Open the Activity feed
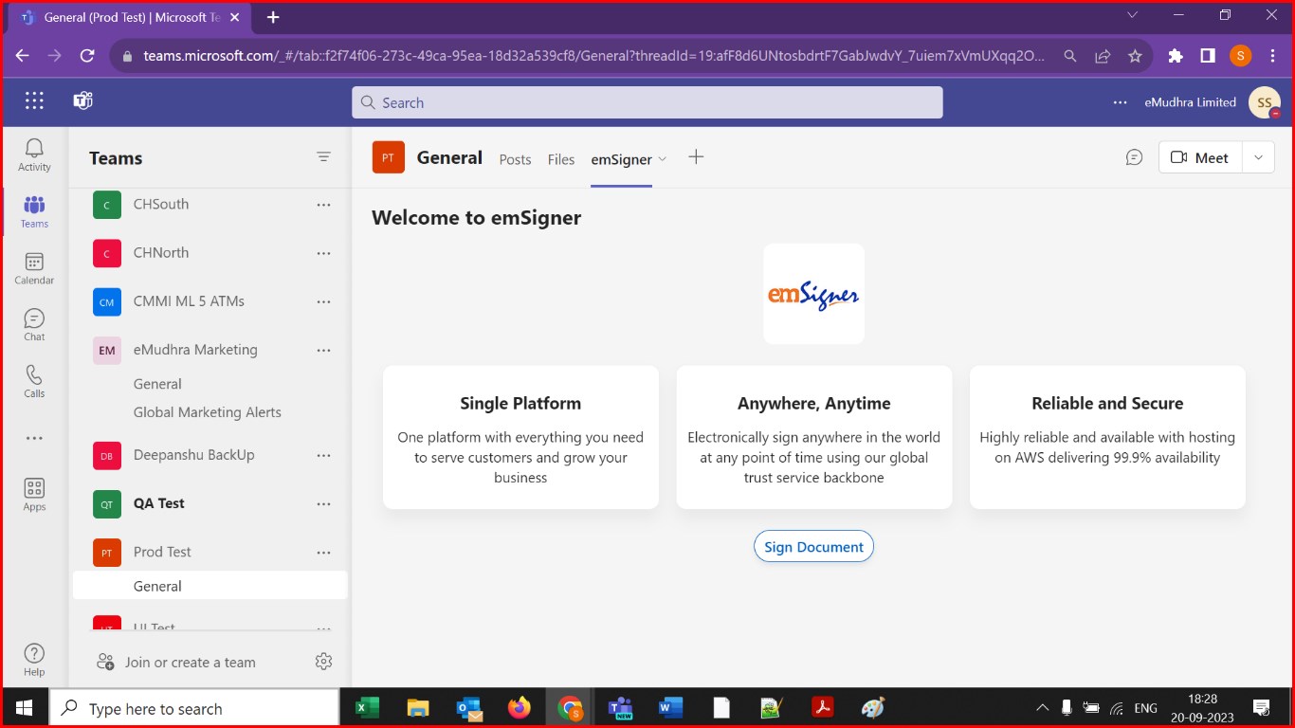Viewport: 1295px width, 728px height. [34, 155]
